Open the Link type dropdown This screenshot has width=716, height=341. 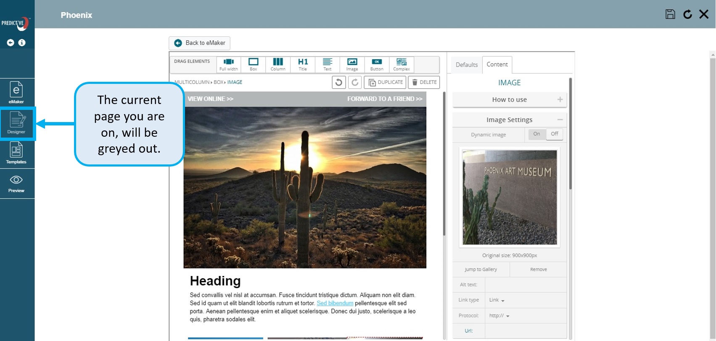click(x=497, y=300)
